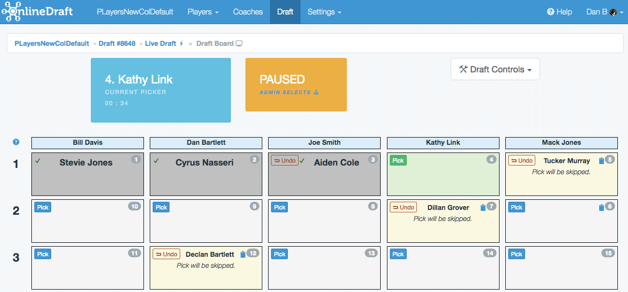The image size is (628, 292).
Task: Click Pick button in pick 11 cell
Action: pos(43,254)
